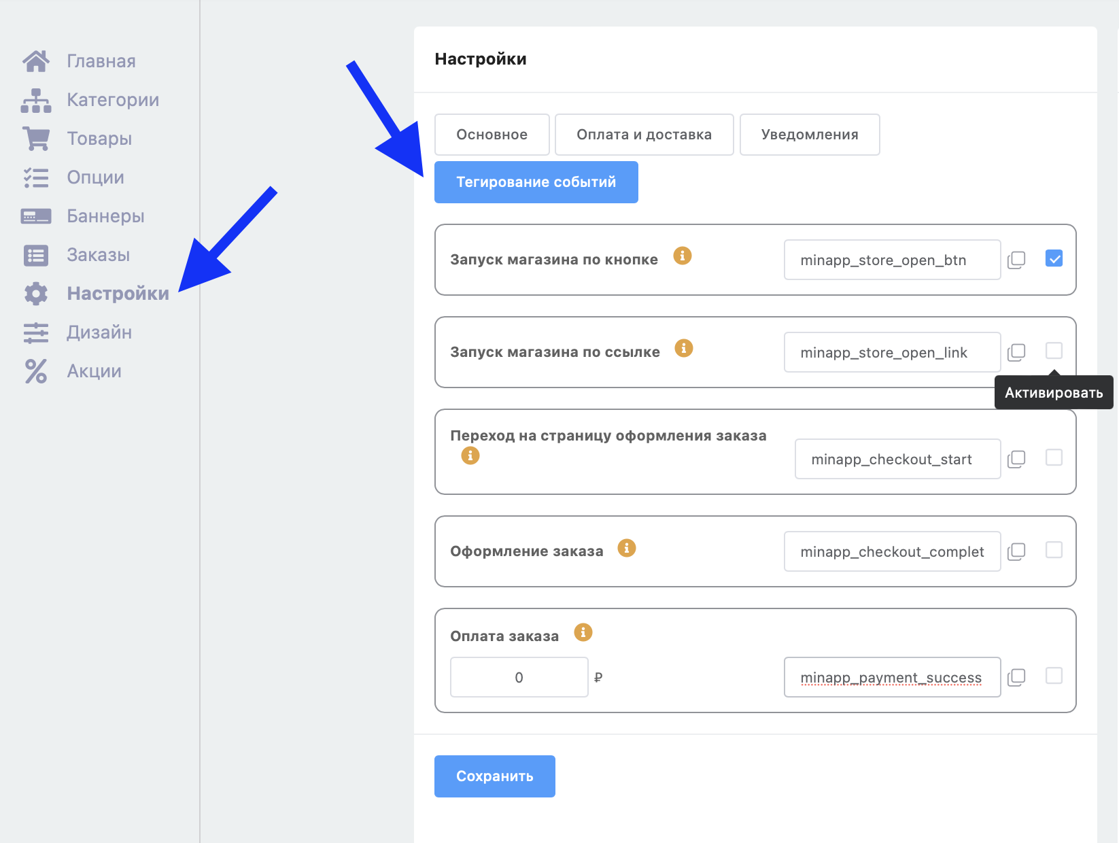Click info icon beside Оформление заказа
The image size is (1119, 843).
pos(626,548)
